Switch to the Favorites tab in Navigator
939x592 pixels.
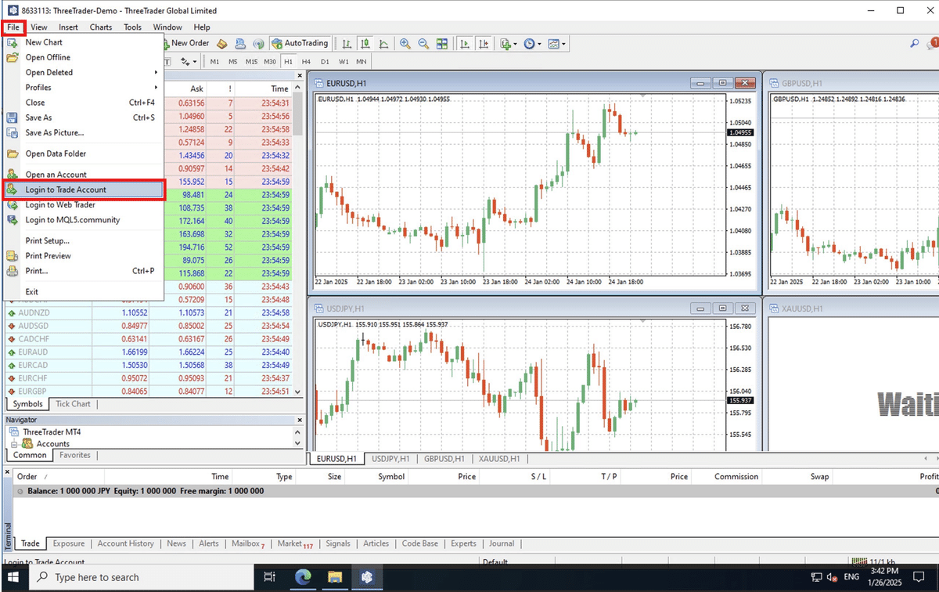pos(75,455)
